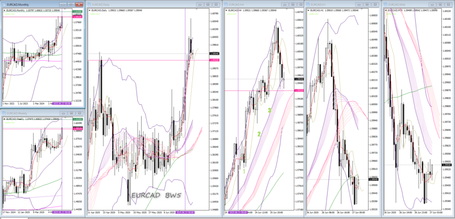Click current price label in H1 chart
455x219 pixels.
(374, 180)
